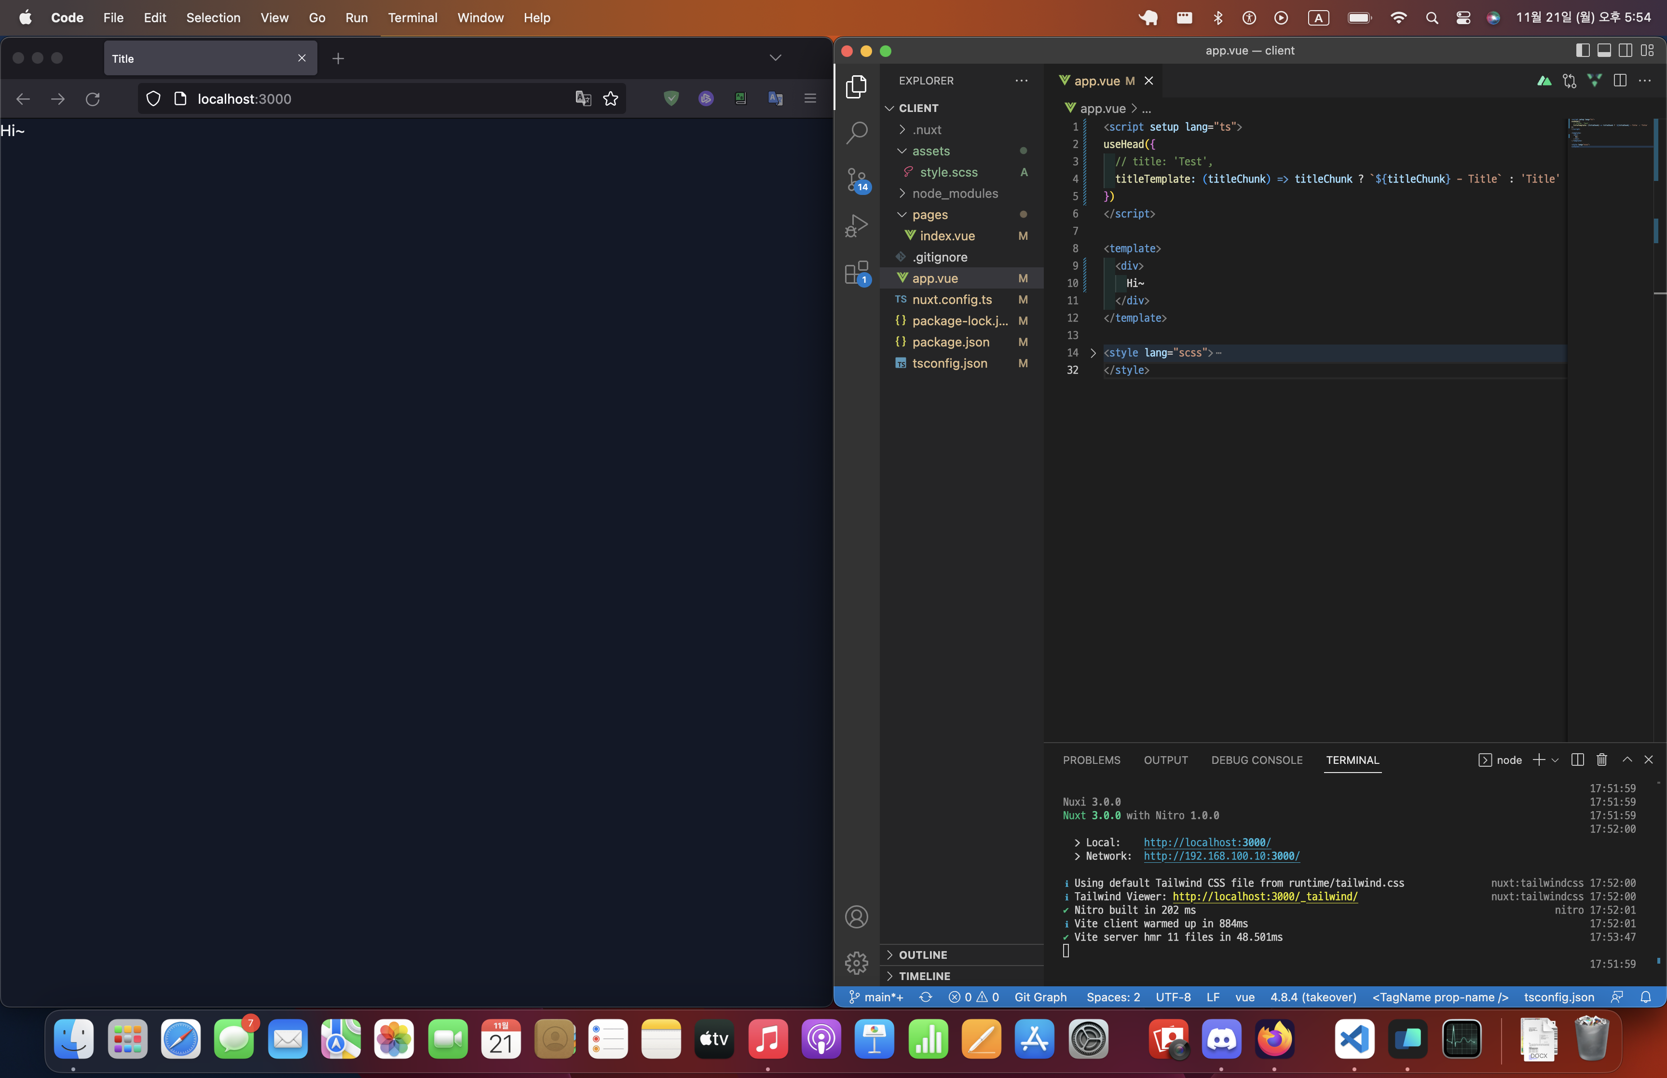Open Source Control view with 14 badge
This screenshot has height=1078, width=1667.
tap(856, 179)
